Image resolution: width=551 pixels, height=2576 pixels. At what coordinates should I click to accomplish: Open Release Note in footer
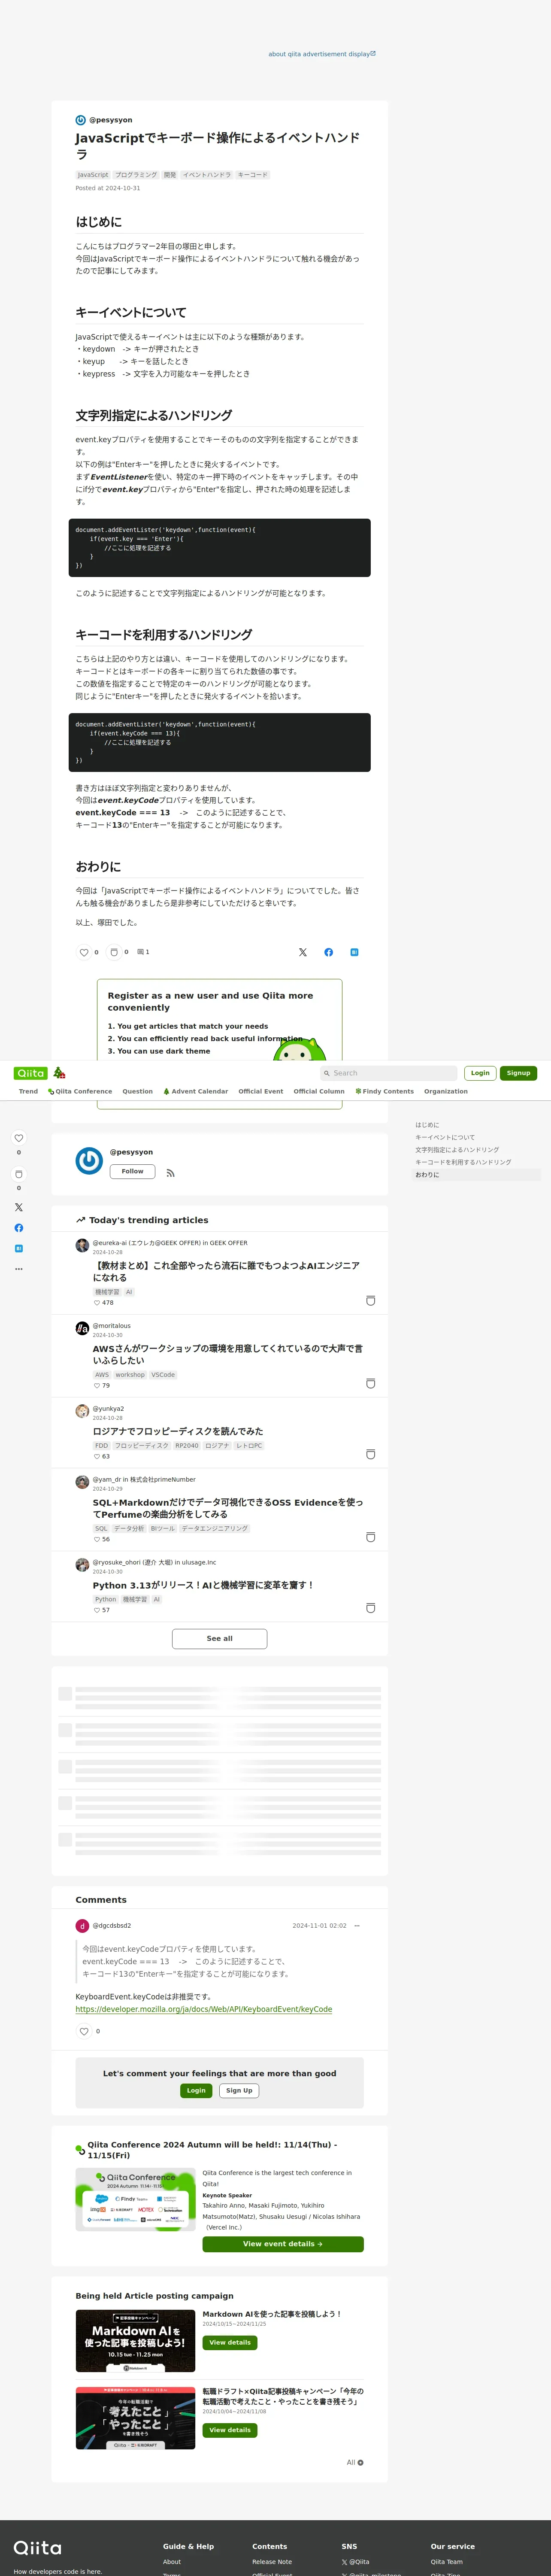tap(272, 2562)
